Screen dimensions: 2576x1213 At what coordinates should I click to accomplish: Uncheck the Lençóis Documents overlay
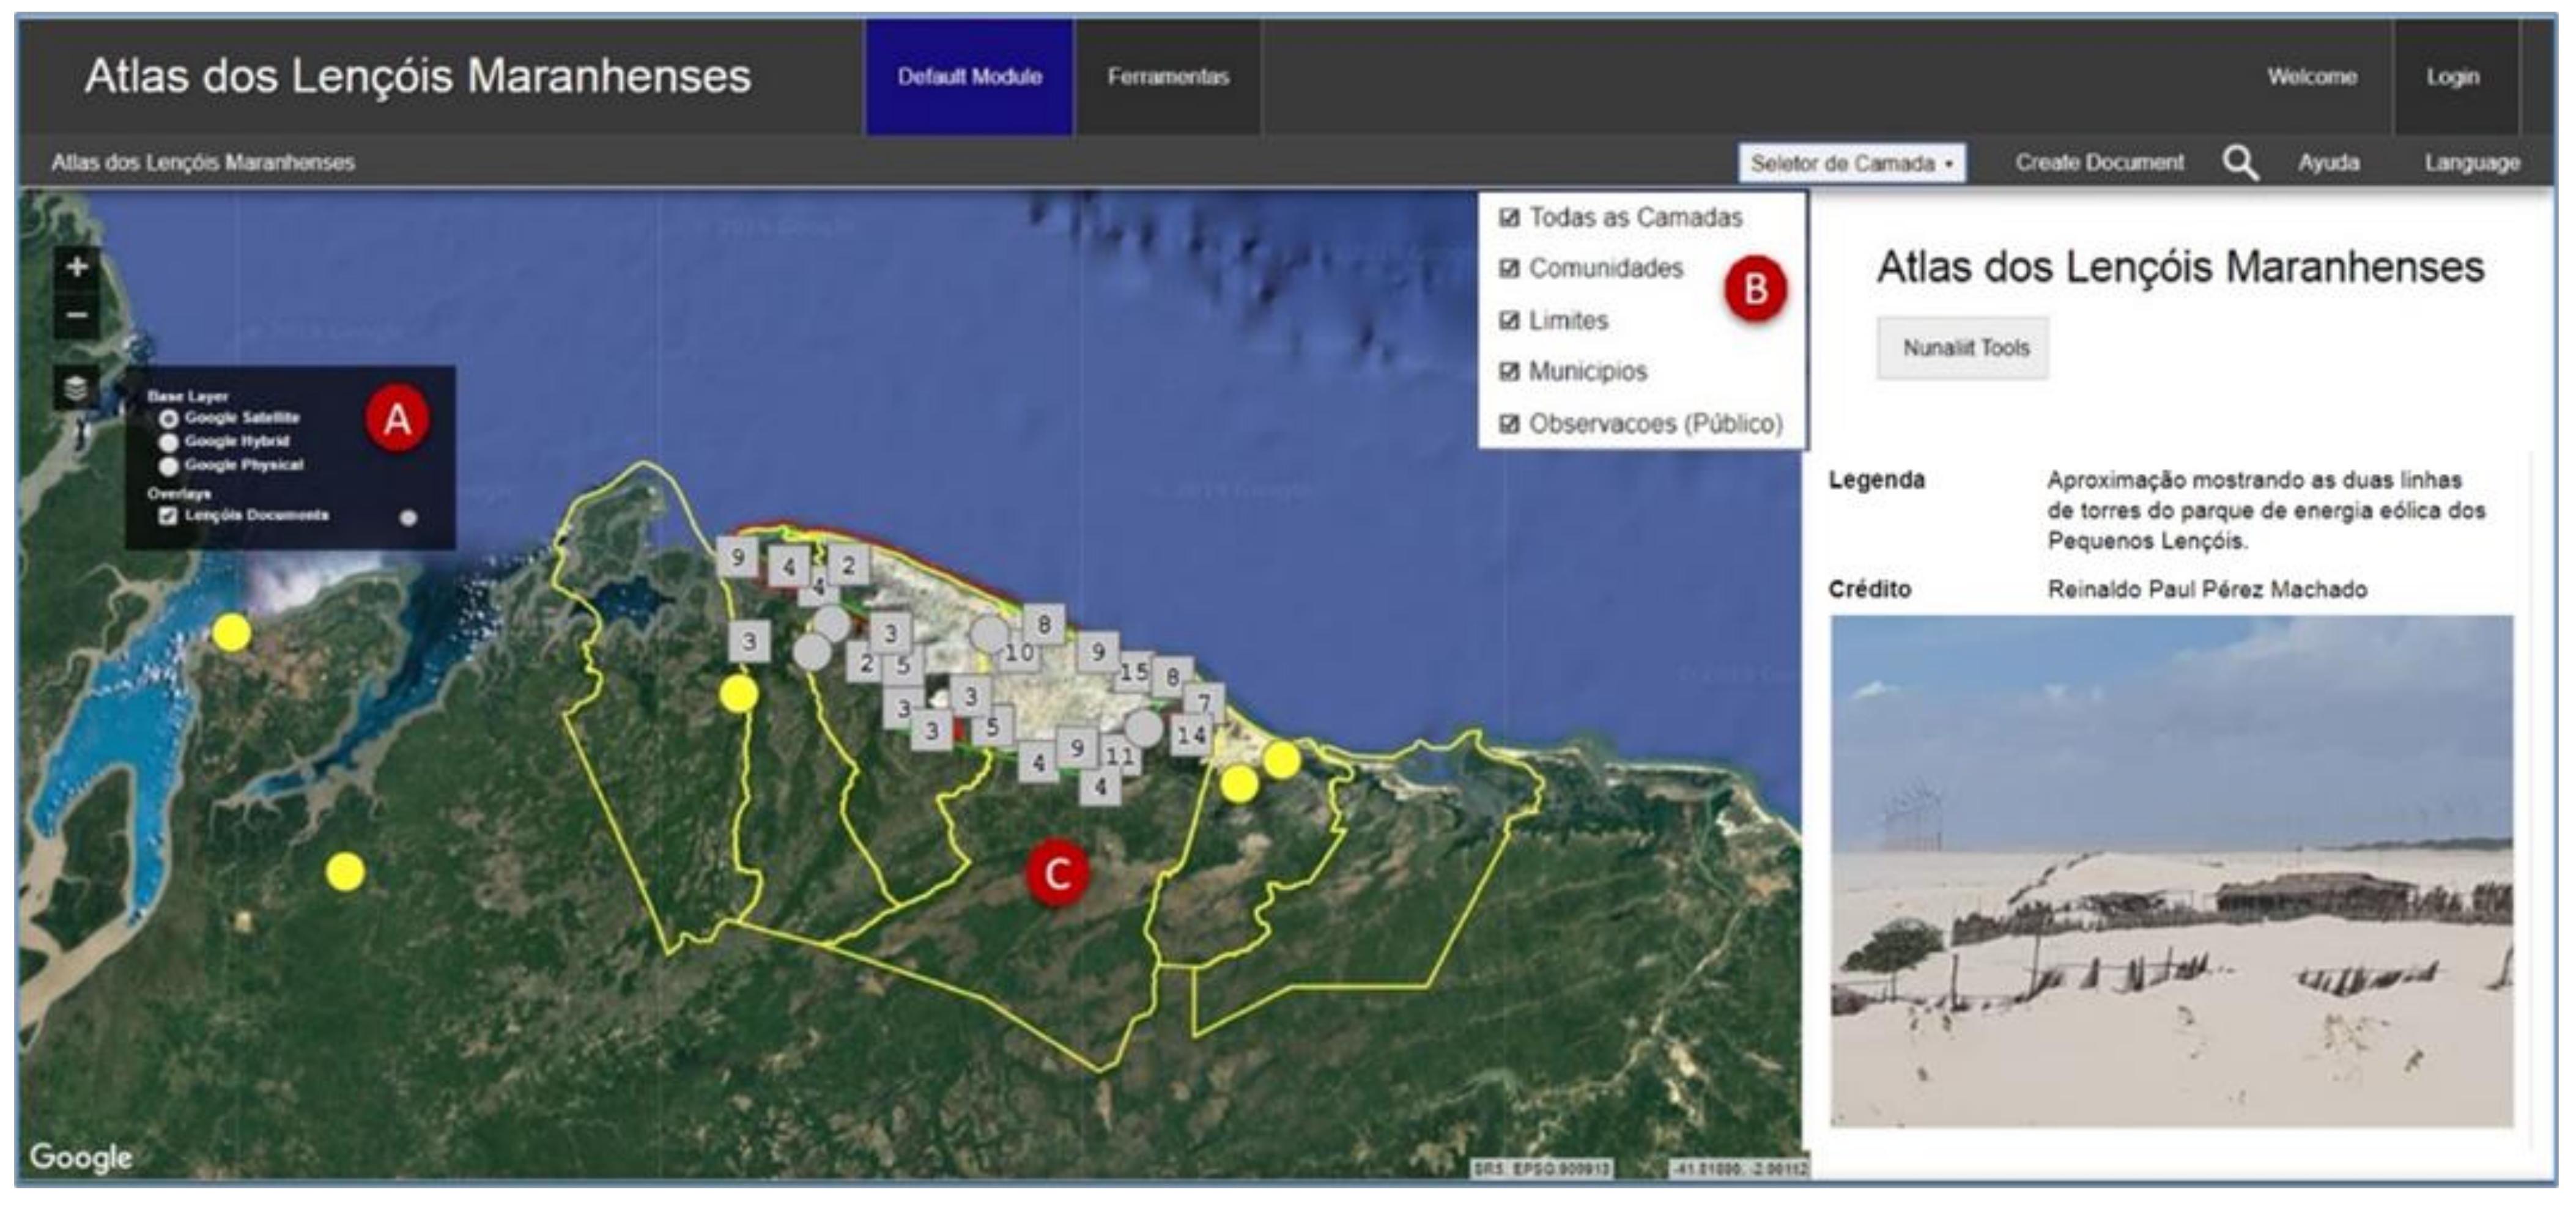(x=168, y=516)
